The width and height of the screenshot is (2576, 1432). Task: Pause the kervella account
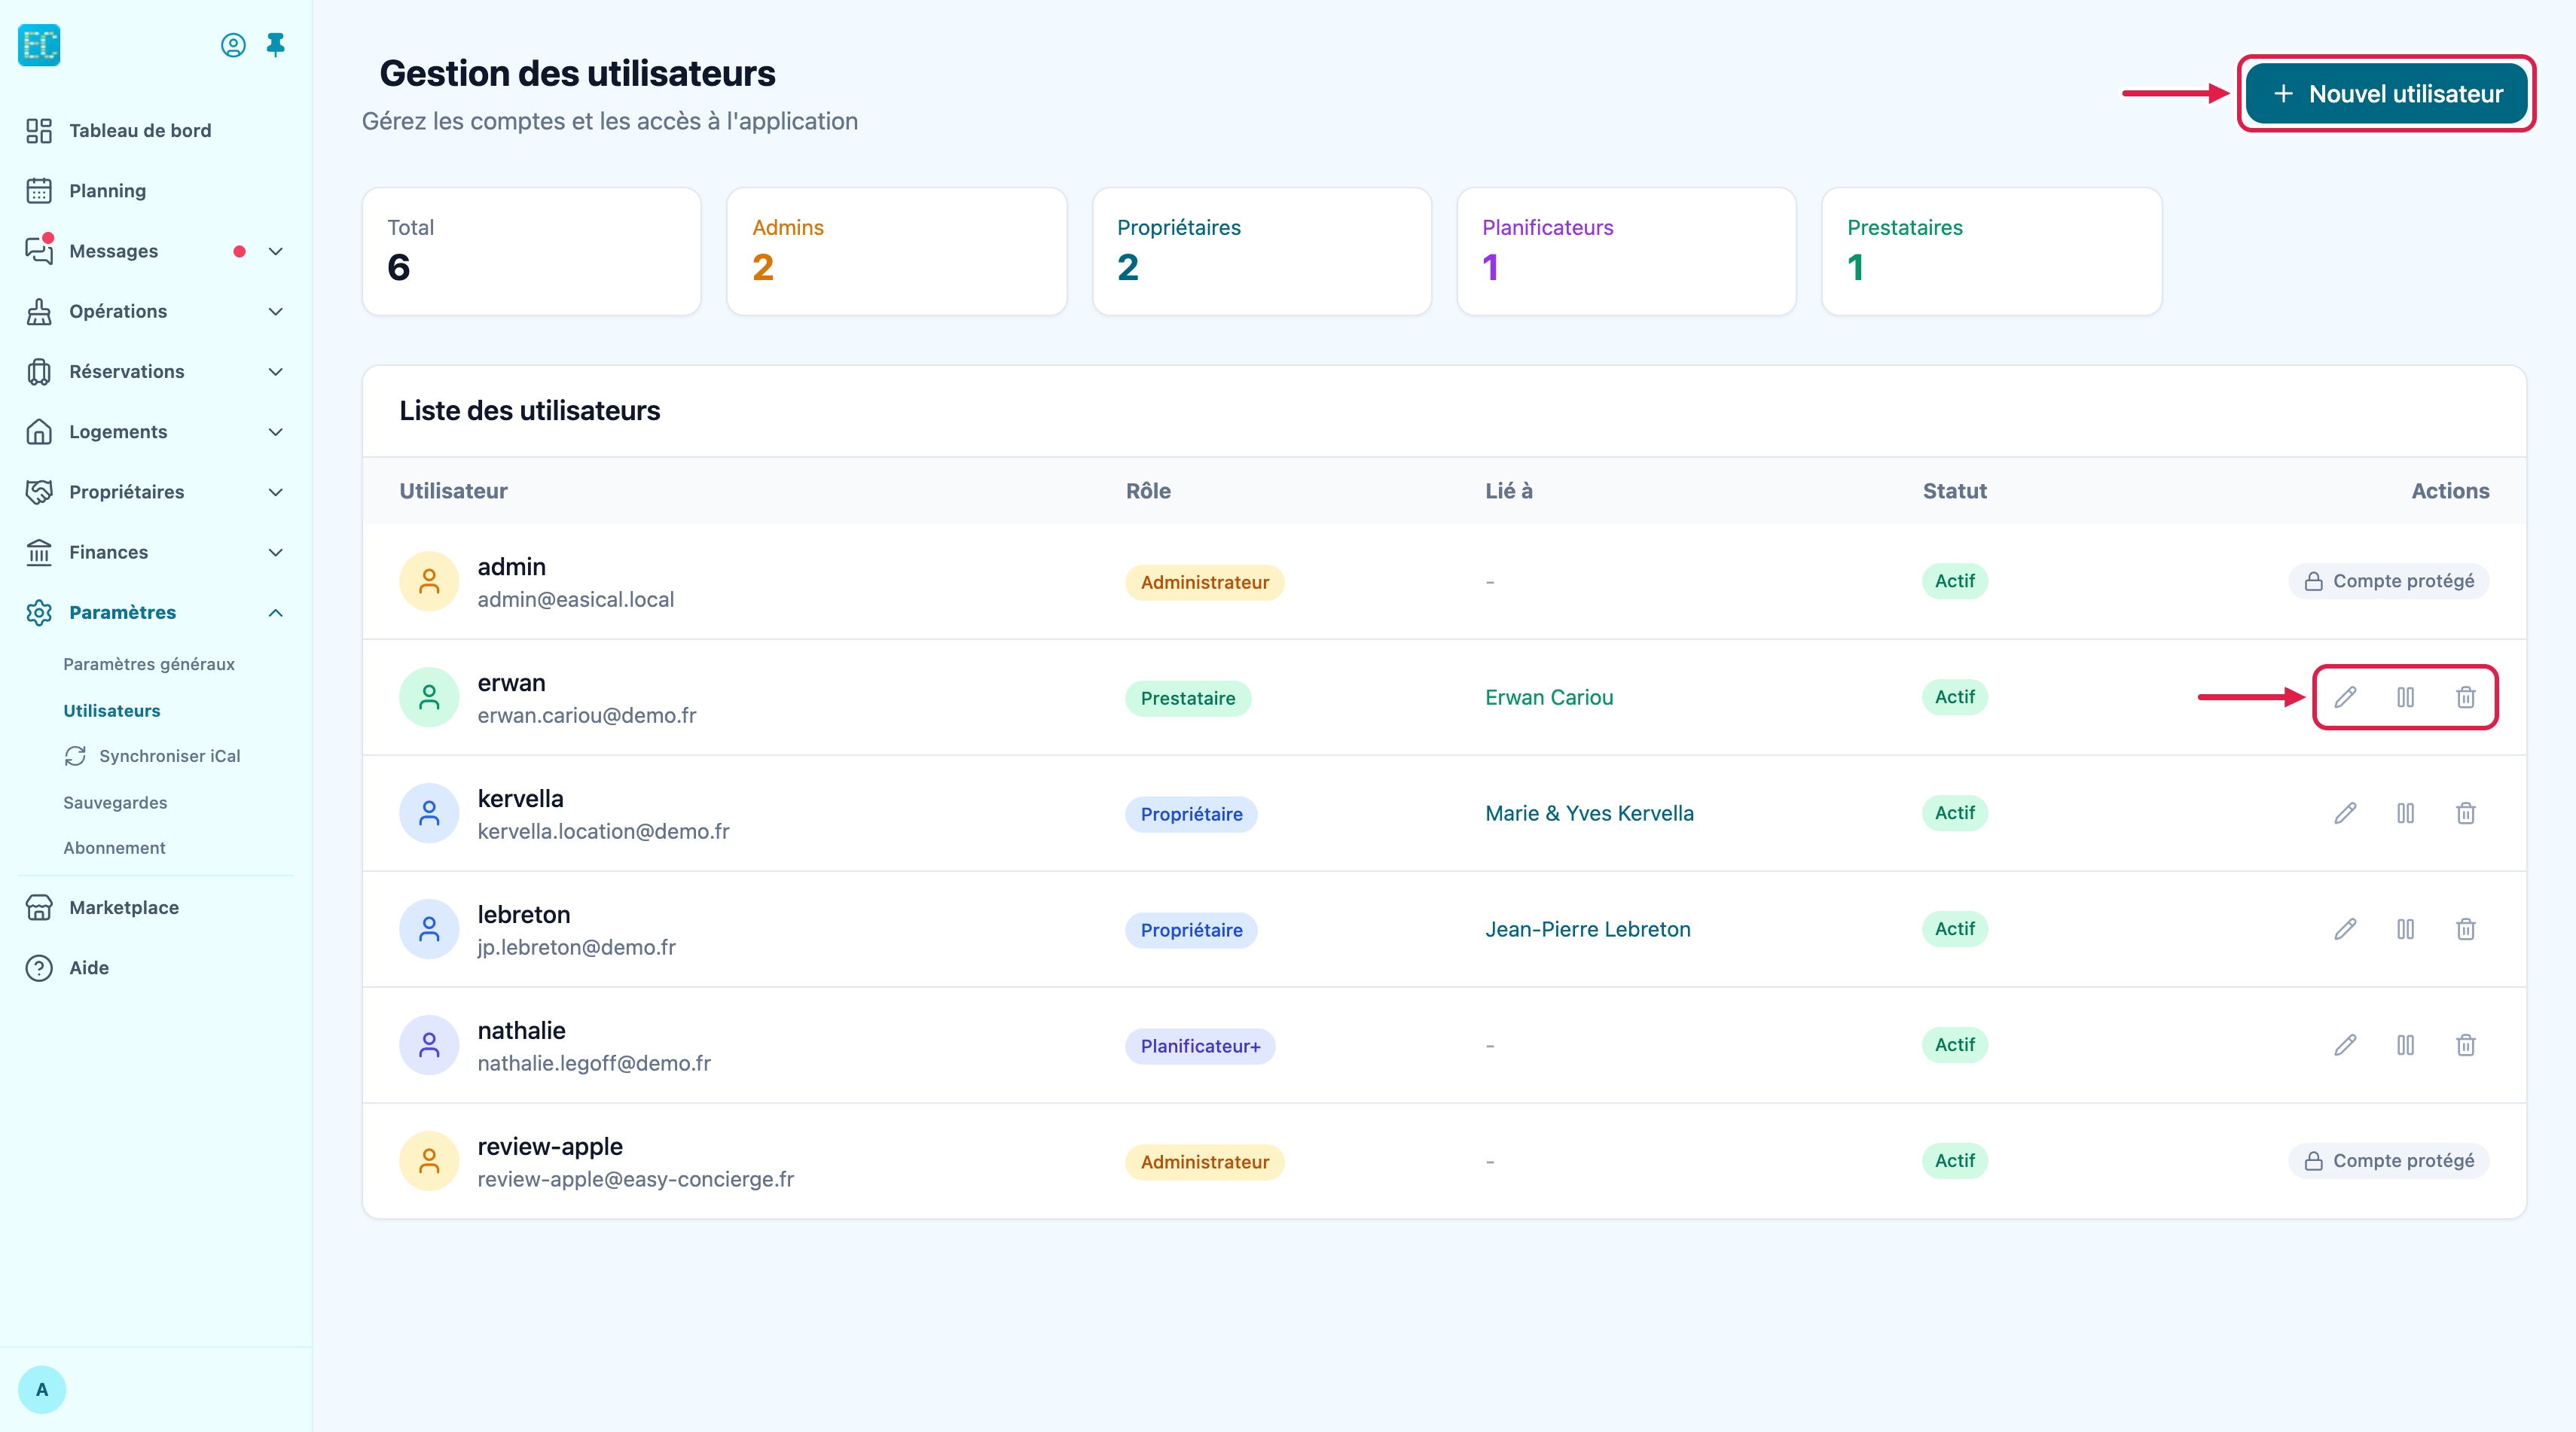pos(2405,812)
